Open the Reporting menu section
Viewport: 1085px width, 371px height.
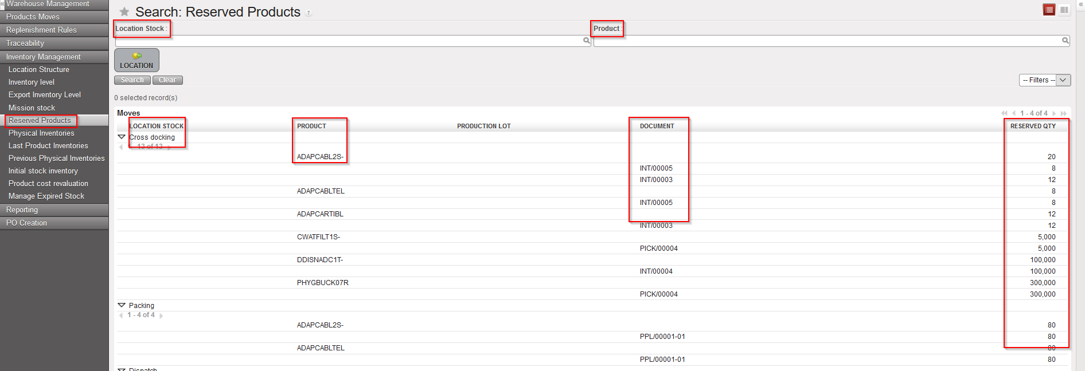54,210
